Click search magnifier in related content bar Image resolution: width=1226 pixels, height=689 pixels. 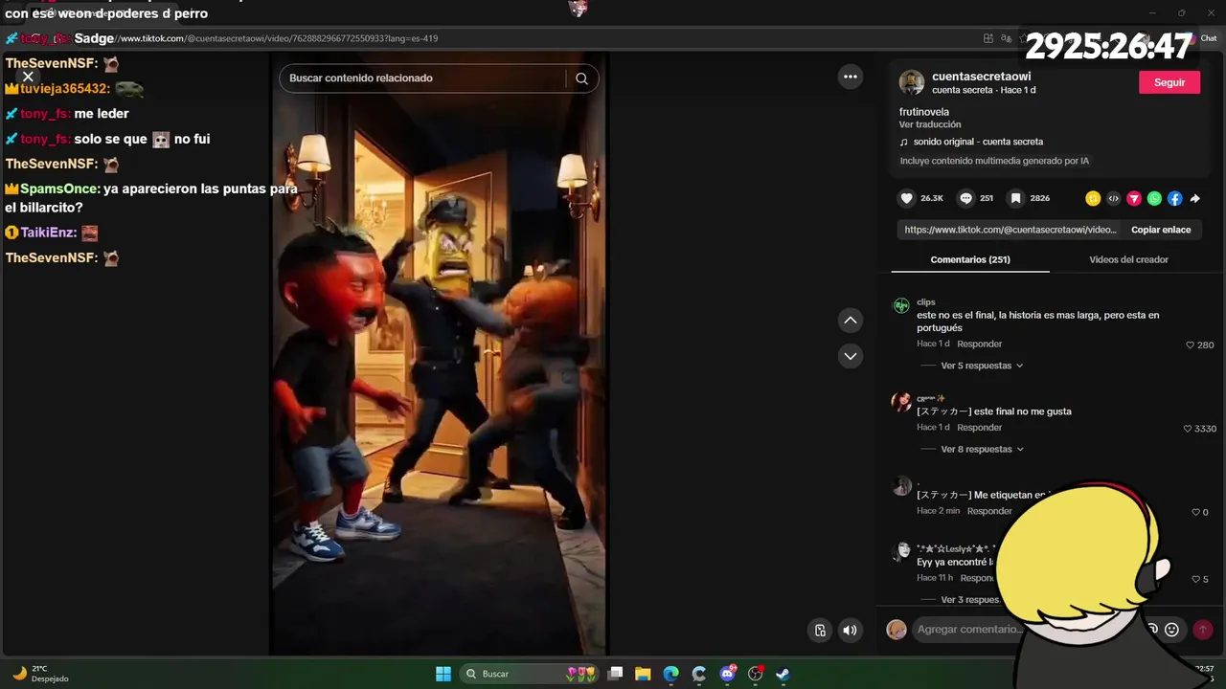click(581, 78)
